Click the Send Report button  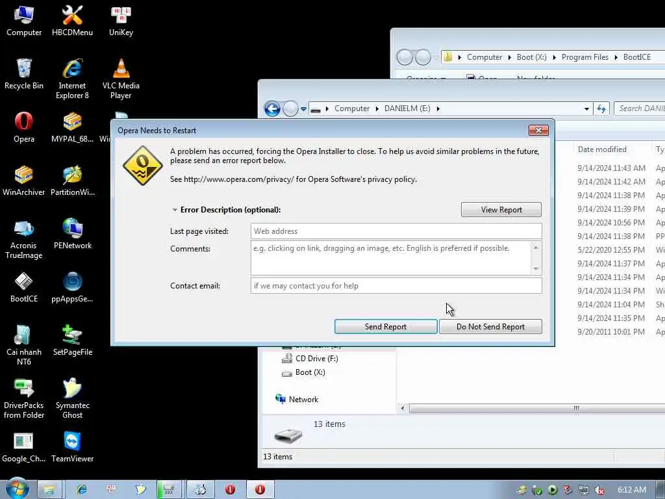tap(386, 327)
